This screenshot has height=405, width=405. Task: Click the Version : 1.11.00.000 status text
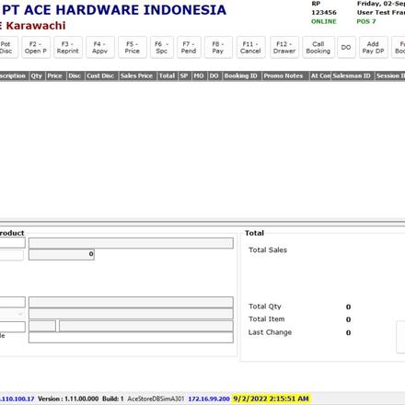68,399
